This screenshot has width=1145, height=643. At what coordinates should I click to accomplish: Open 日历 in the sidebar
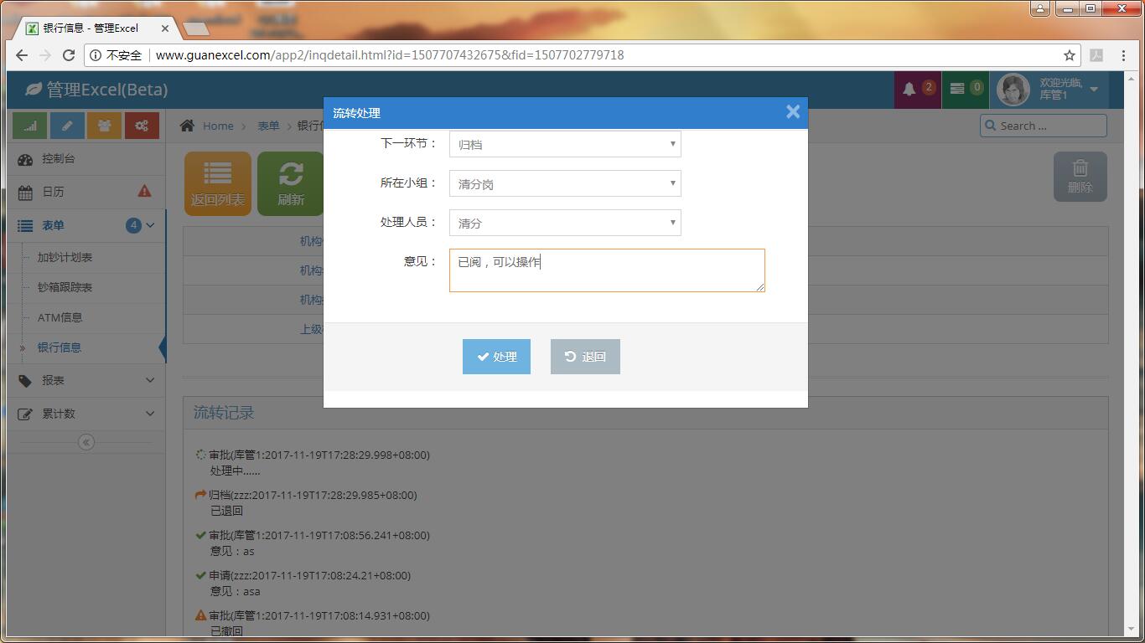point(54,192)
